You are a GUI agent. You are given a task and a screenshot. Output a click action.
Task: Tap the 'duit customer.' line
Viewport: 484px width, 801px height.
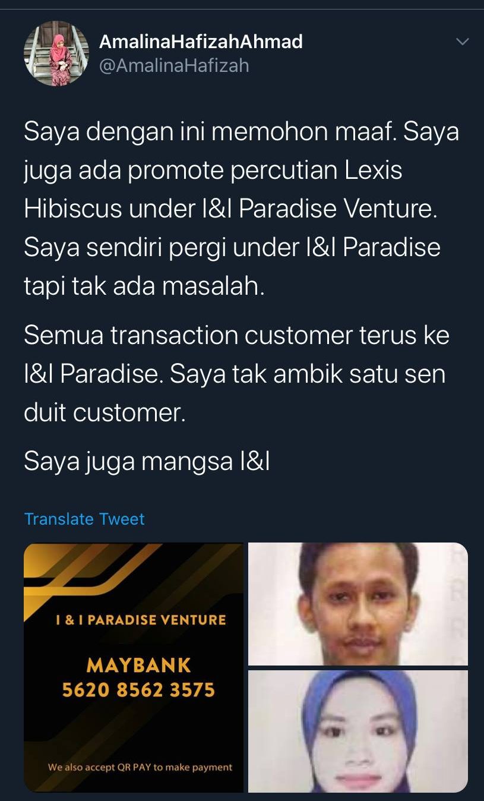click(105, 412)
